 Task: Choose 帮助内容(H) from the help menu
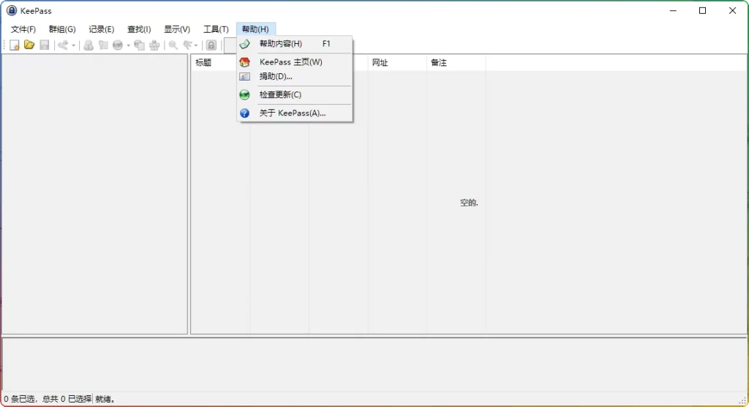point(295,44)
